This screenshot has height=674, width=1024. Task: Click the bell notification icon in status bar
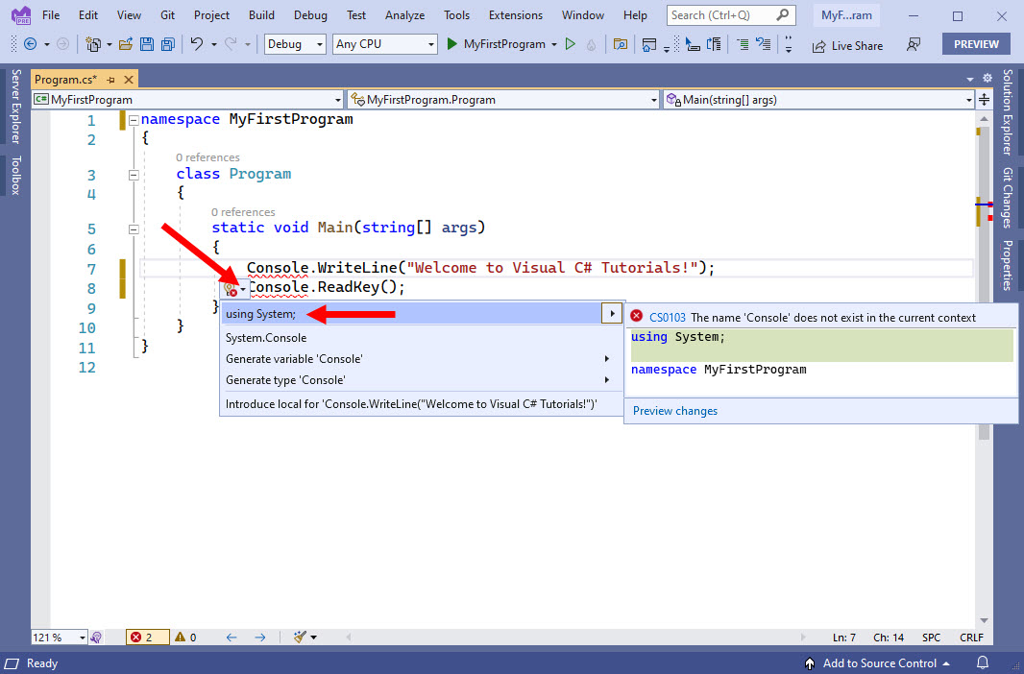point(981,663)
